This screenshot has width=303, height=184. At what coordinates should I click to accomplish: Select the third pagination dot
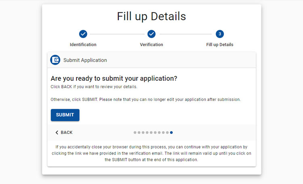point(143,132)
